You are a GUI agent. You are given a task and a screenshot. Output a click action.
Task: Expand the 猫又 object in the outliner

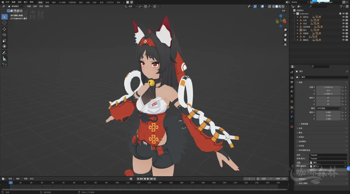point(298,30)
